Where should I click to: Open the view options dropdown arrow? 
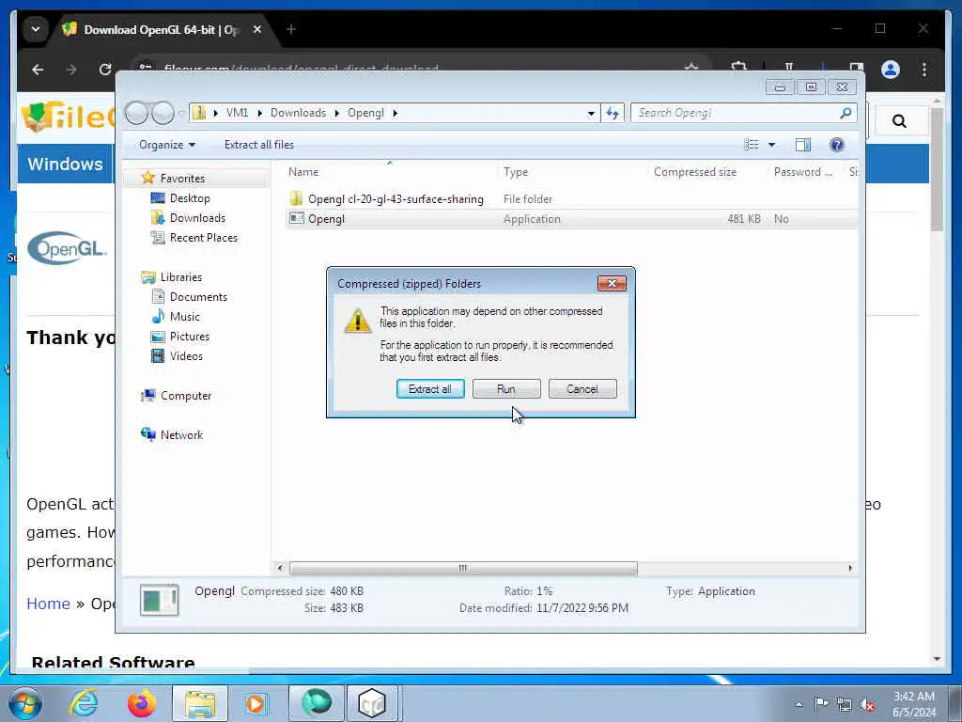pos(771,145)
